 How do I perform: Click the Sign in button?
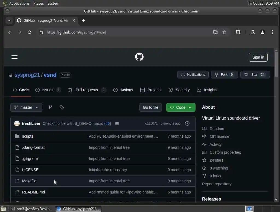pyautogui.click(x=258, y=57)
